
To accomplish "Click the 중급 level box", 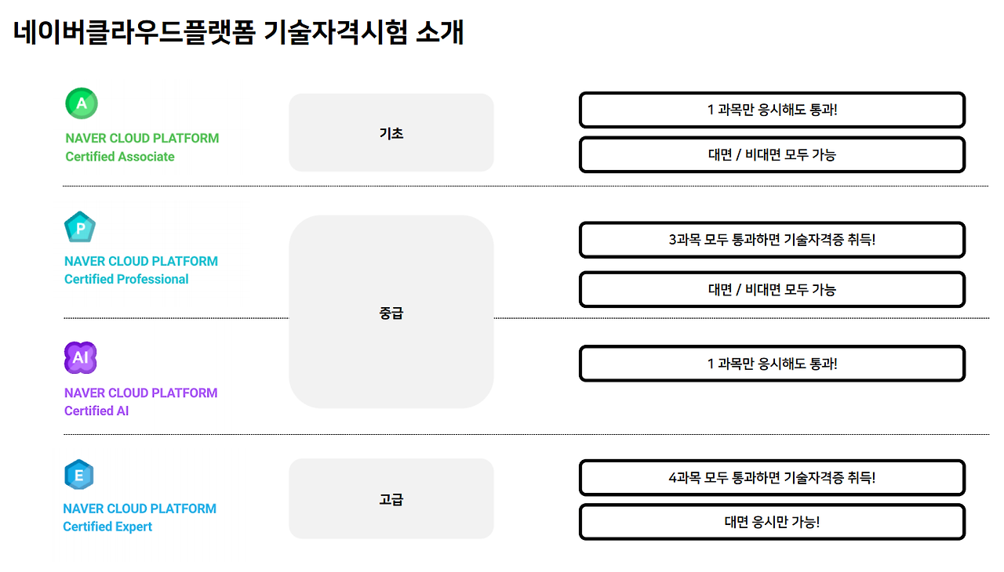I will (391, 312).
